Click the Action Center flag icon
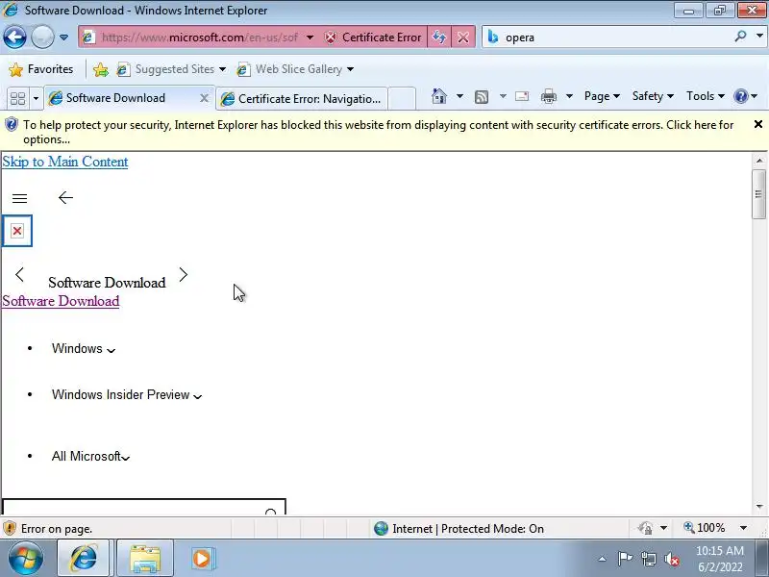 click(x=625, y=559)
